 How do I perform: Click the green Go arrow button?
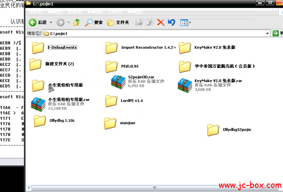[x=275, y=33]
